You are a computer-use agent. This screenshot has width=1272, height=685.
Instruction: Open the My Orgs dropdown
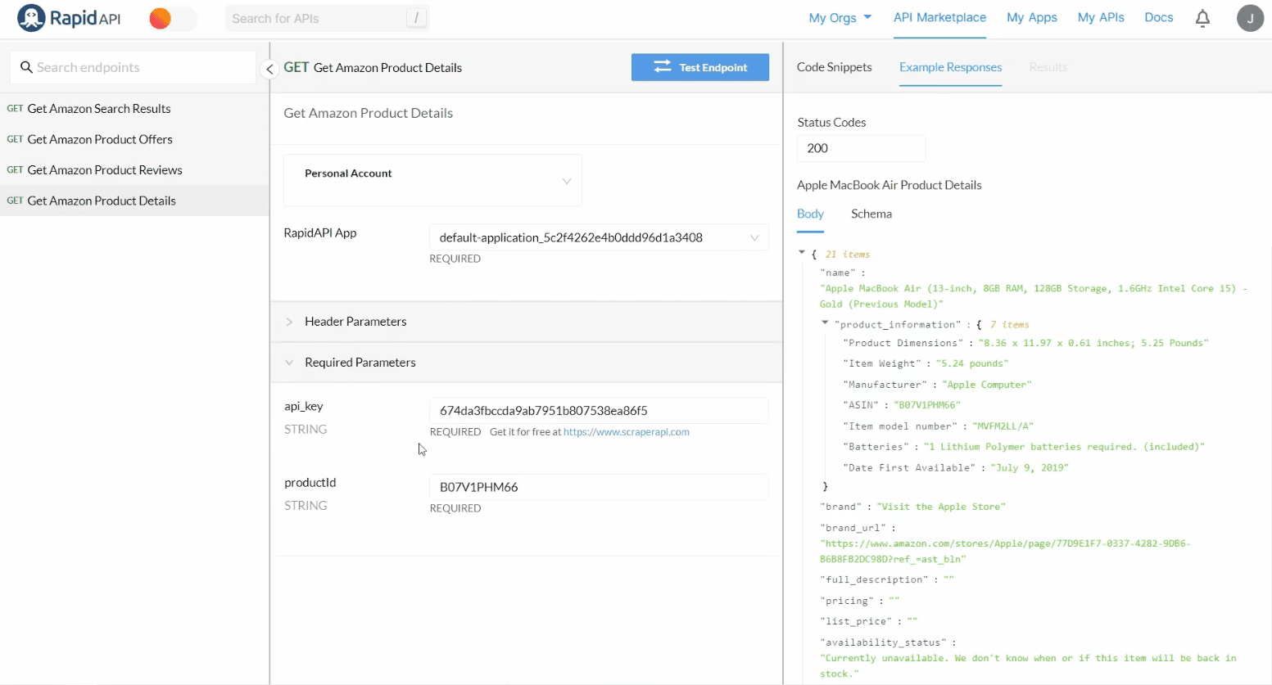[x=840, y=18]
